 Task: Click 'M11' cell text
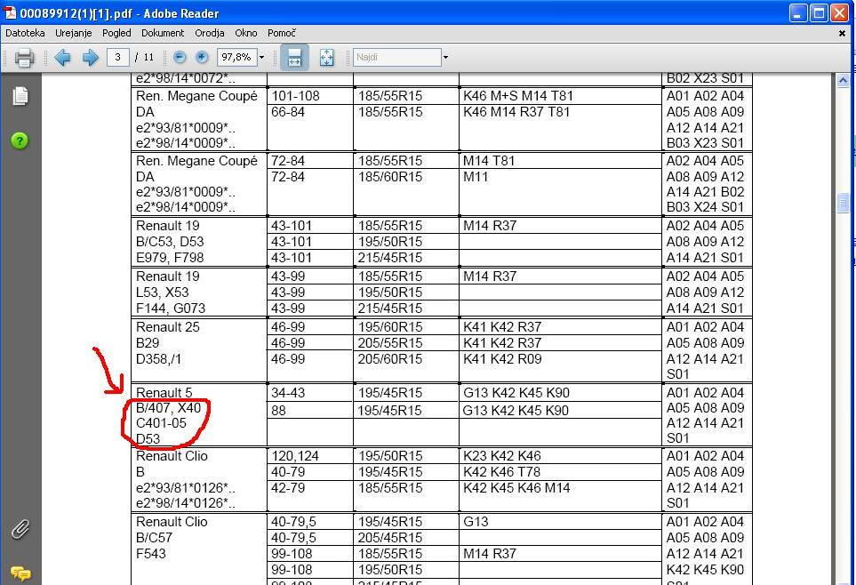click(476, 177)
